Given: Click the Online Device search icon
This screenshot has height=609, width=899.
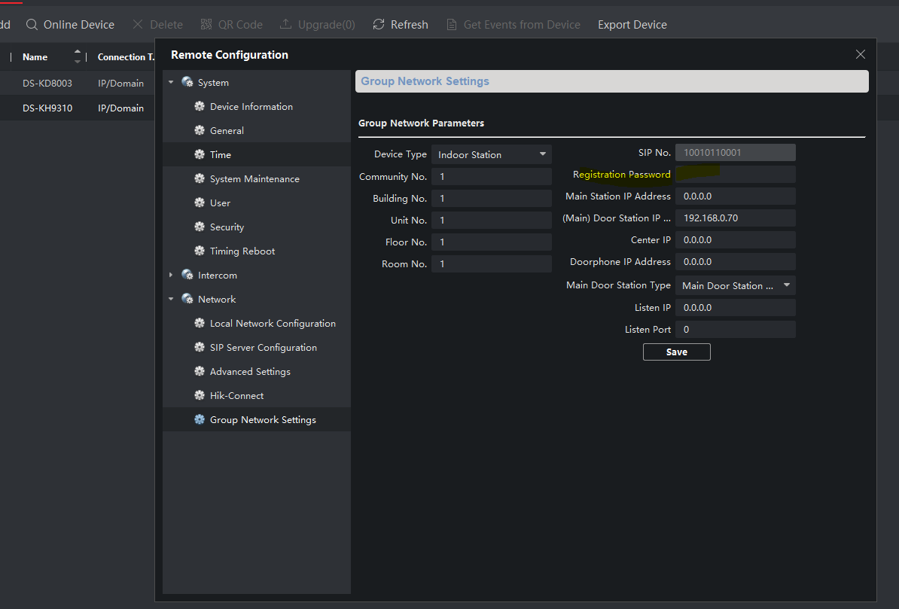Looking at the screenshot, I should [32, 25].
